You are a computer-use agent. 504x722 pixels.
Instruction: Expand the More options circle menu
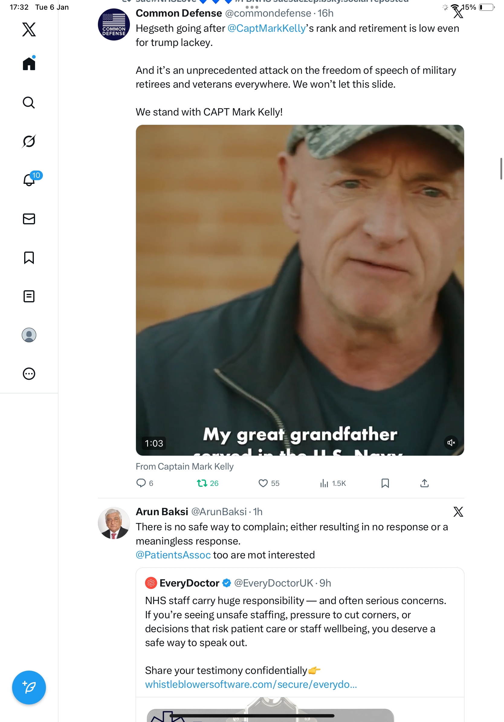click(x=29, y=374)
